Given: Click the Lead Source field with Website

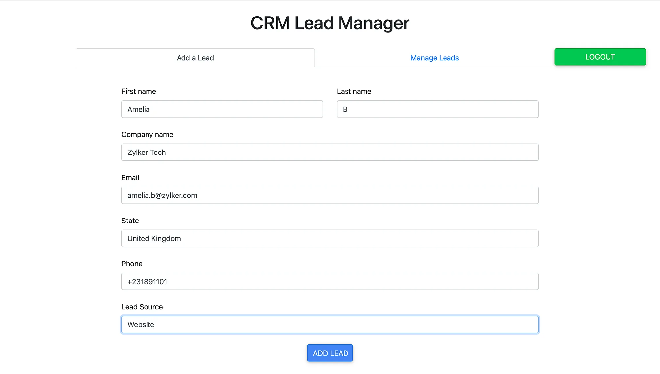Looking at the screenshot, I should (330, 324).
